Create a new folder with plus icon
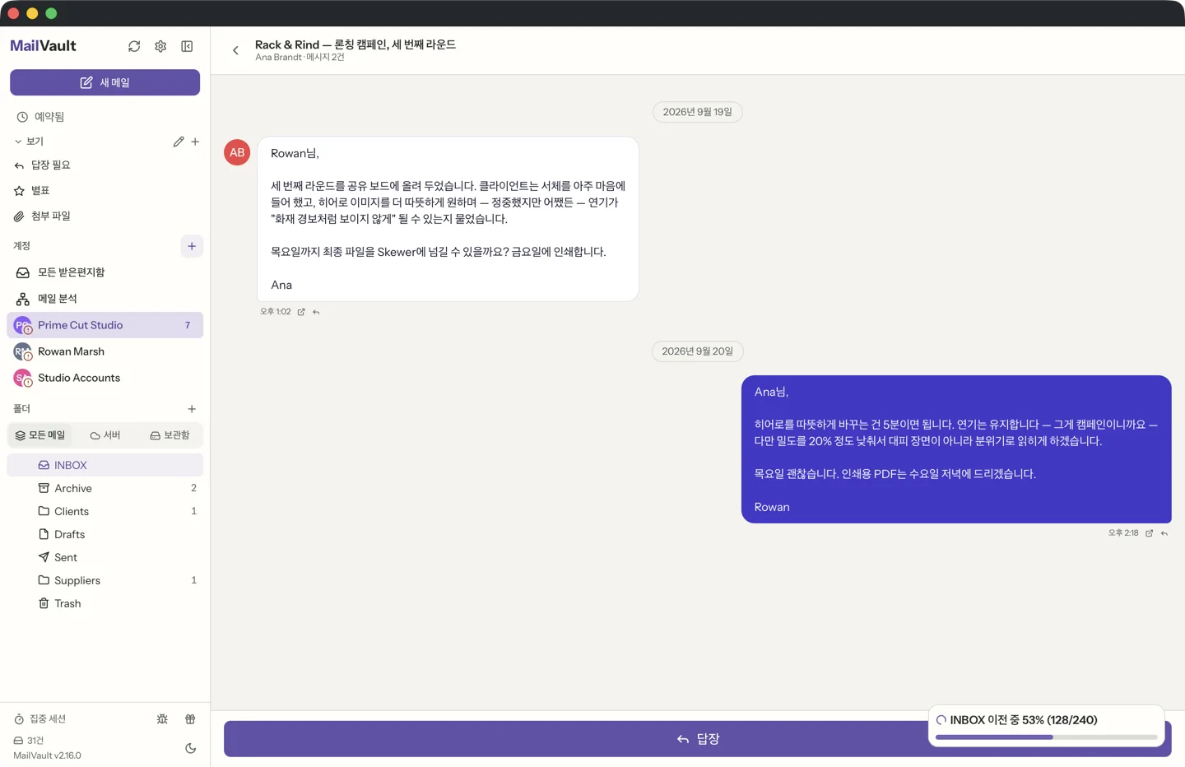Viewport: 1185px width, 767px height. (x=192, y=409)
